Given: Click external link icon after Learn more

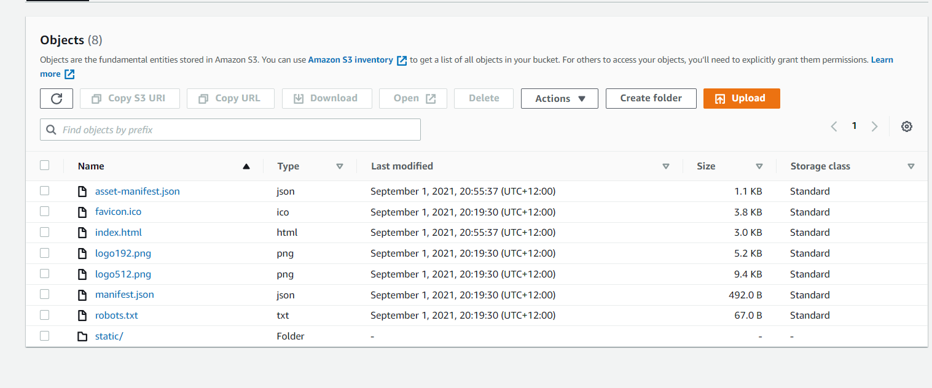Looking at the screenshot, I should pos(69,74).
